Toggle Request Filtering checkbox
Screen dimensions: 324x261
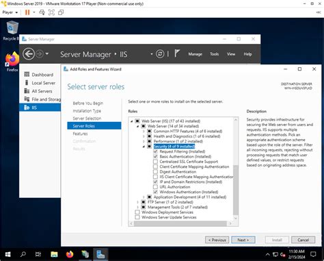coord(155,151)
